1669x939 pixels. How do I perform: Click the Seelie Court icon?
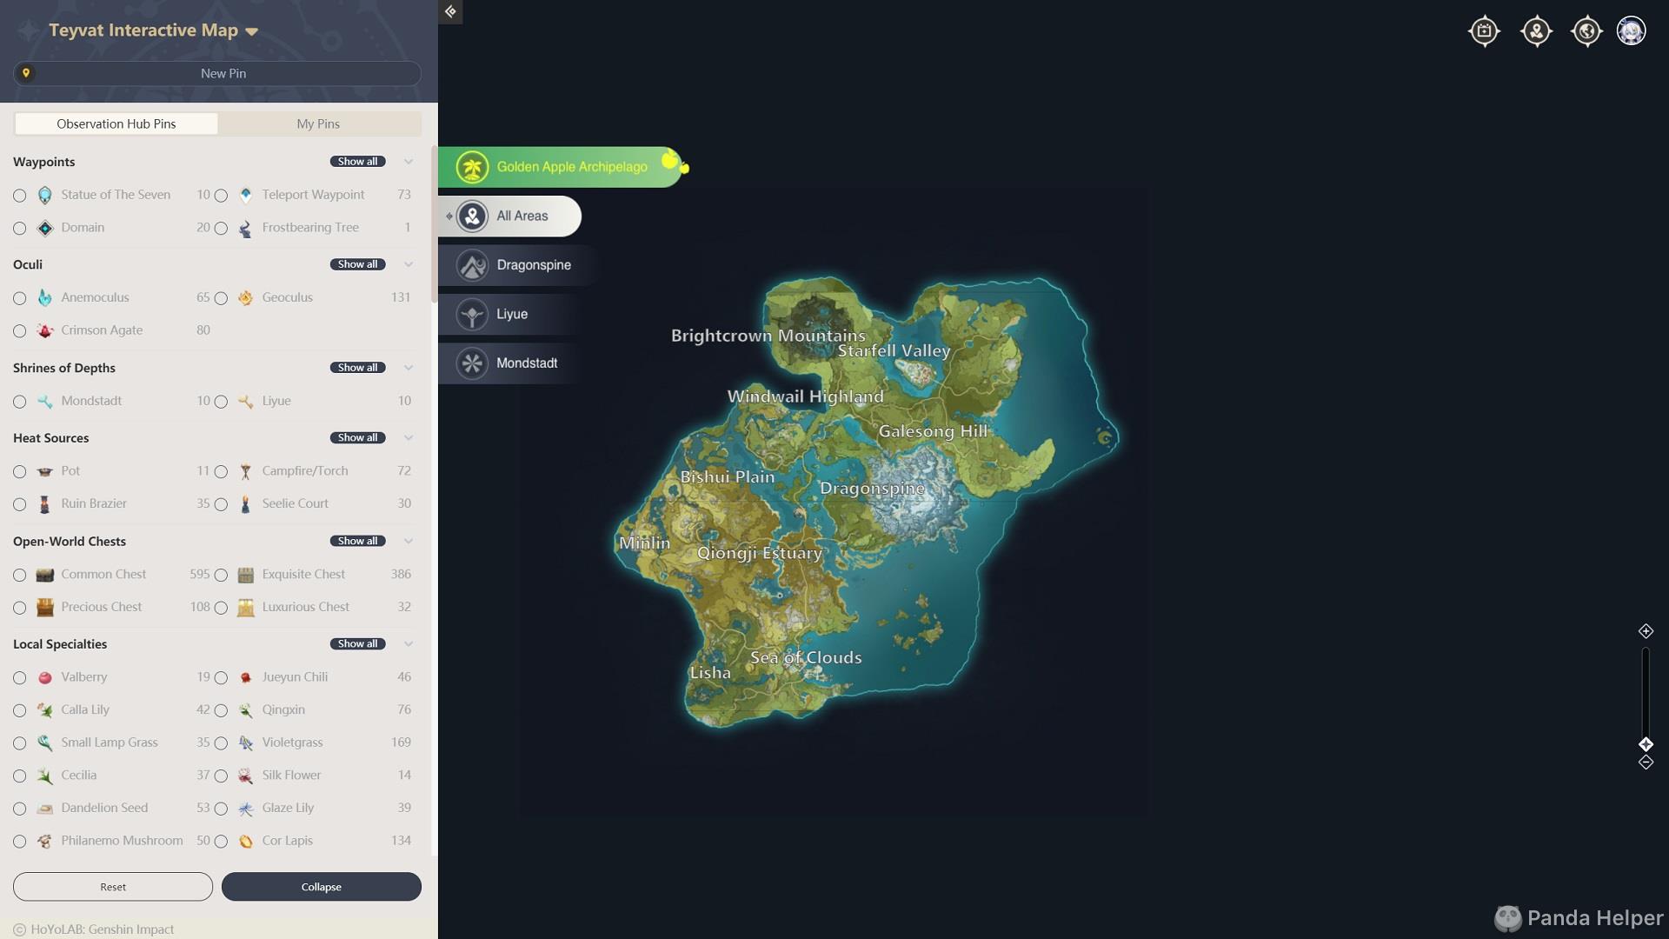(246, 504)
